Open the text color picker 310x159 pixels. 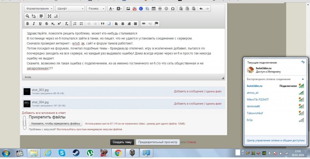tap(111, 9)
